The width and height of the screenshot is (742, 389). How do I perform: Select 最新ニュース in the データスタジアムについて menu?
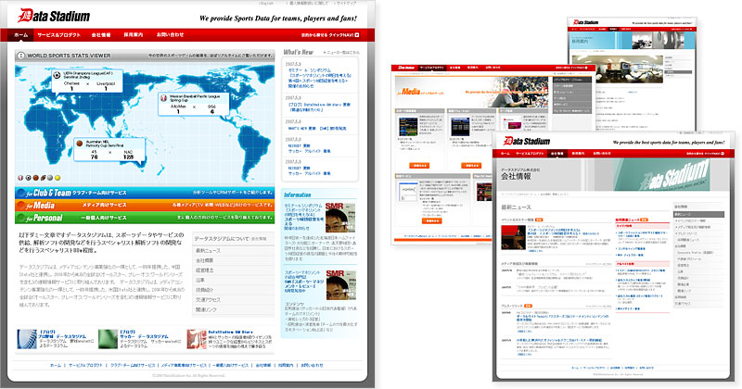[234, 250]
